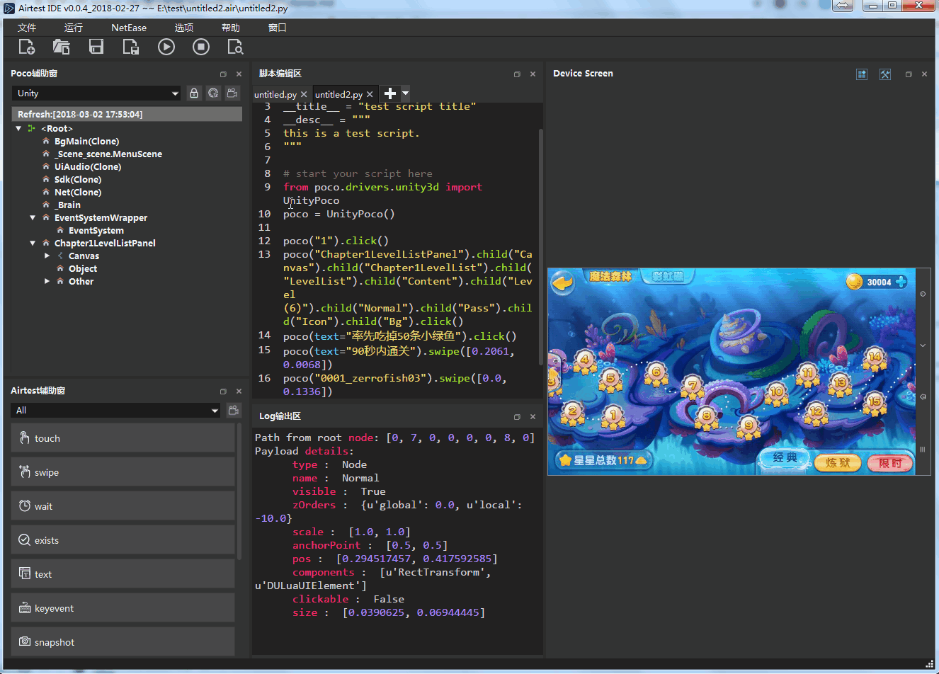
Task: Click the device home circle button
Action: (x=923, y=294)
